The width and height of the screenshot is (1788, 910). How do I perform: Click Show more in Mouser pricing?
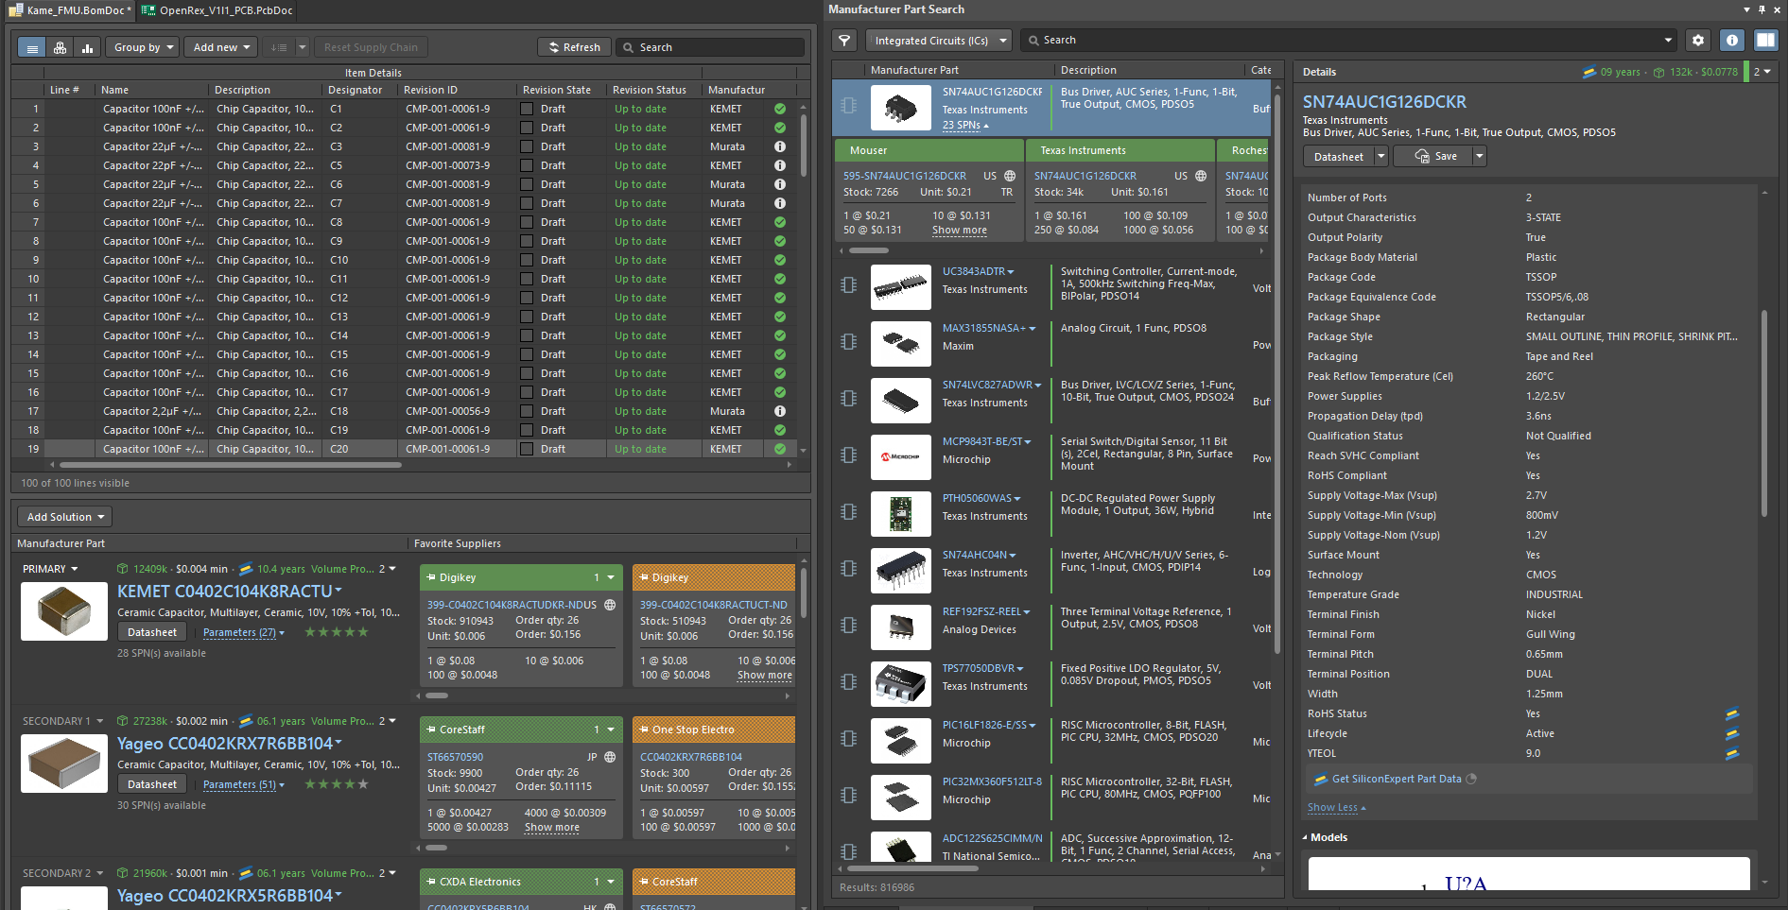(x=959, y=231)
